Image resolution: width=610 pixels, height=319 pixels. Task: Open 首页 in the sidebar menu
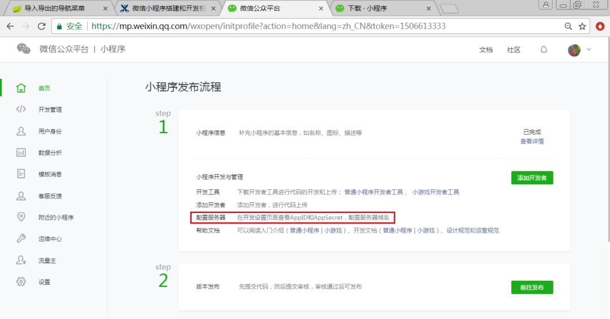(45, 88)
